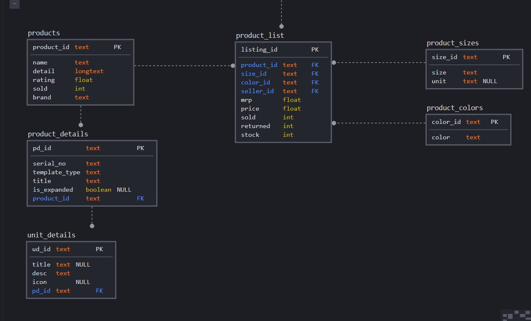Click the detail field in products table
Viewport: 531px width, 321px height.
point(44,71)
